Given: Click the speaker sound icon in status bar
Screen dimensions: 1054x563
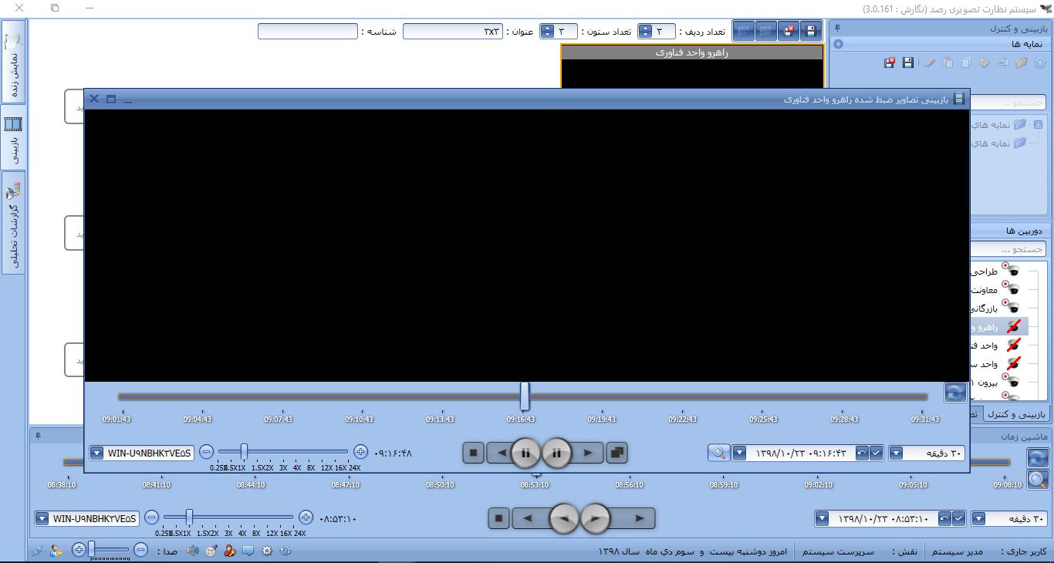Looking at the screenshot, I should click(192, 551).
